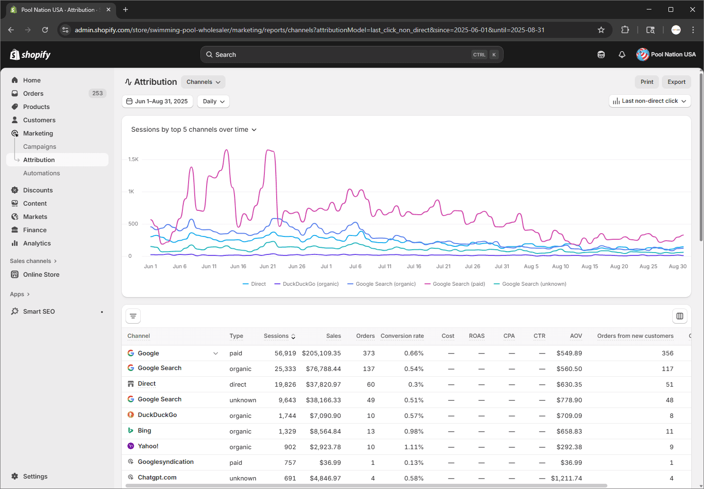Click the Orders 253 count badge

click(98, 93)
